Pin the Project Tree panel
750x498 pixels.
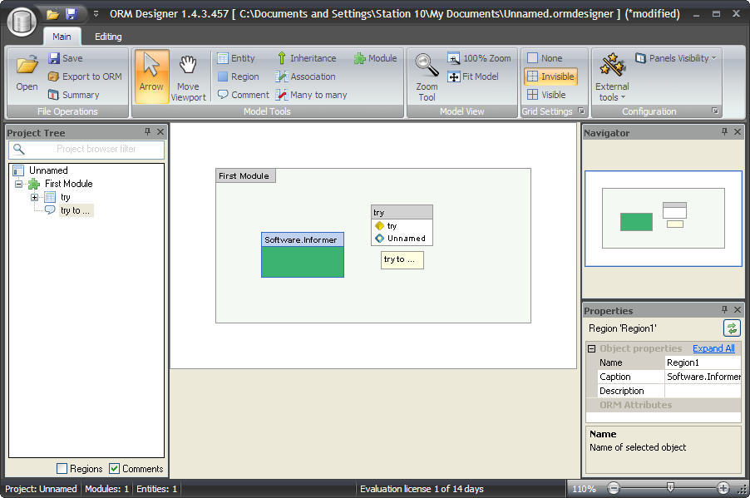click(147, 131)
